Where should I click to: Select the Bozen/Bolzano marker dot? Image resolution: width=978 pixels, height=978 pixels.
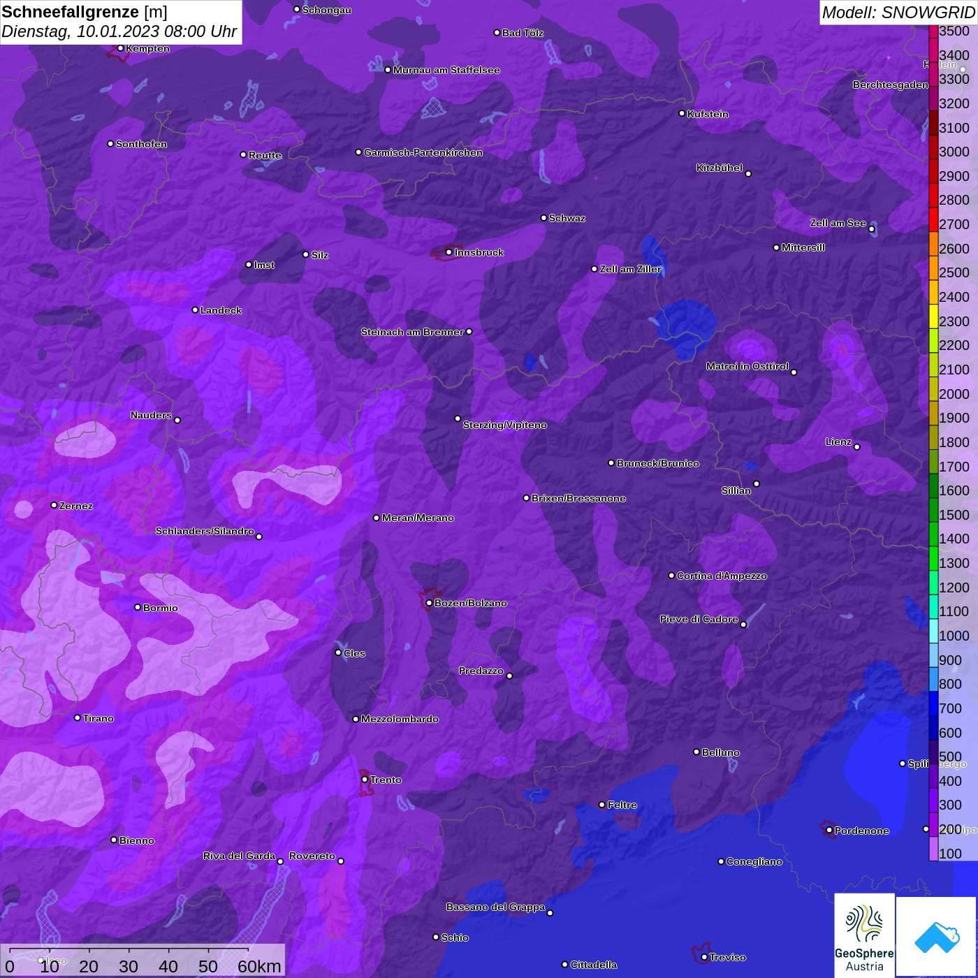(429, 603)
